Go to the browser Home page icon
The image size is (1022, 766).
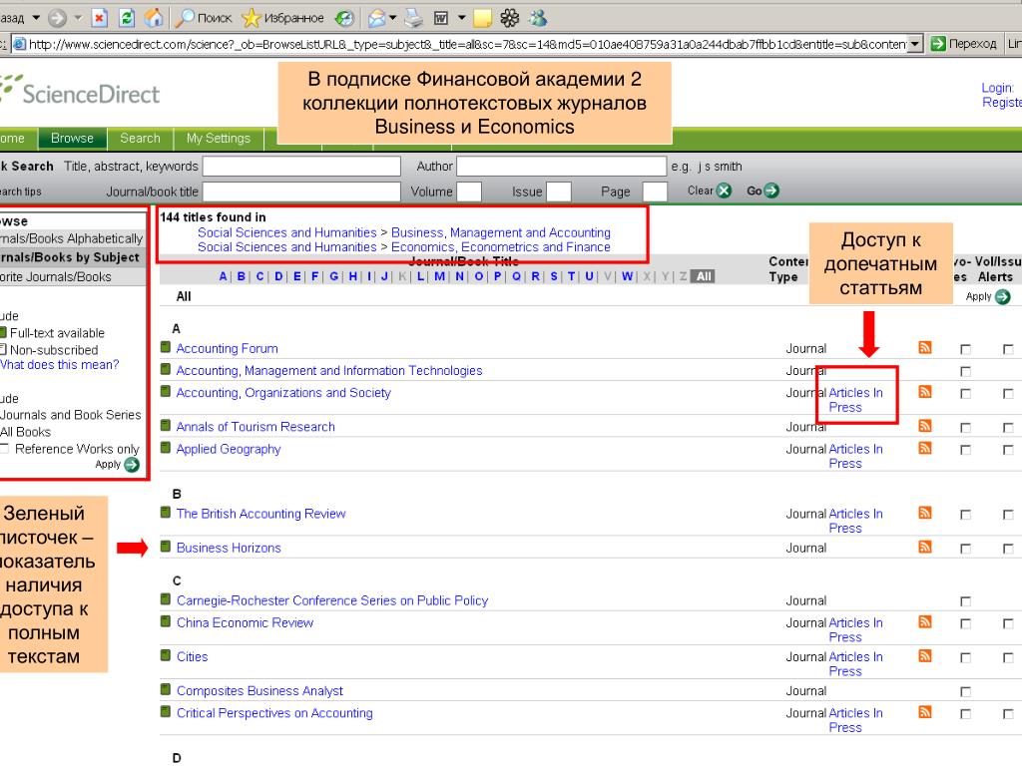tap(154, 18)
